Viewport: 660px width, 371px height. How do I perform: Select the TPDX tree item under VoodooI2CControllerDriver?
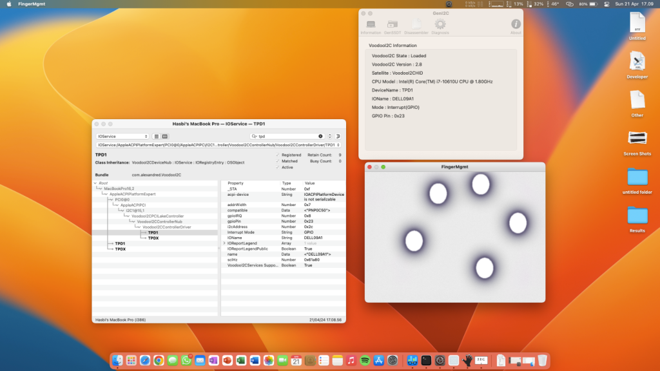pyautogui.click(x=153, y=238)
